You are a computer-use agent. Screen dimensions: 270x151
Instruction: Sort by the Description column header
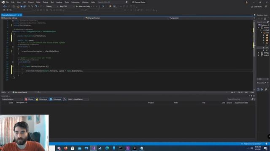[x=20, y=103]
